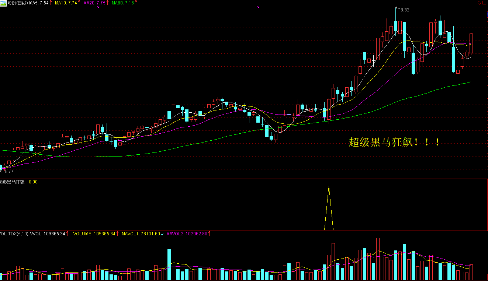Image resolution: width=488 pixels, height=281 pixels.
Task: Click the 超级黑马狂飙 indicator label 0.00
Action: (19, 182)
